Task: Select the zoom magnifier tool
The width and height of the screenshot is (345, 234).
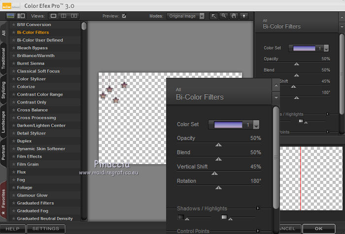Action: [224, 16]
